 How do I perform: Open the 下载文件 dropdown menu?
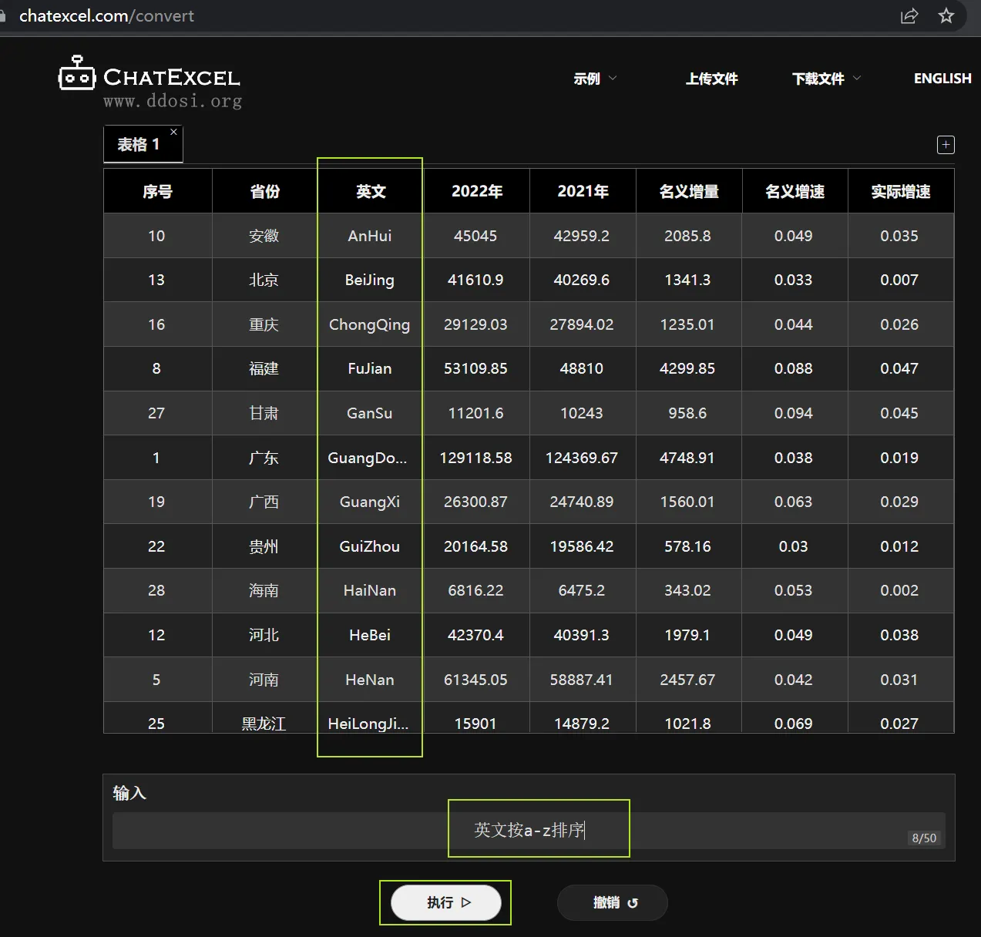pos(826,79)
